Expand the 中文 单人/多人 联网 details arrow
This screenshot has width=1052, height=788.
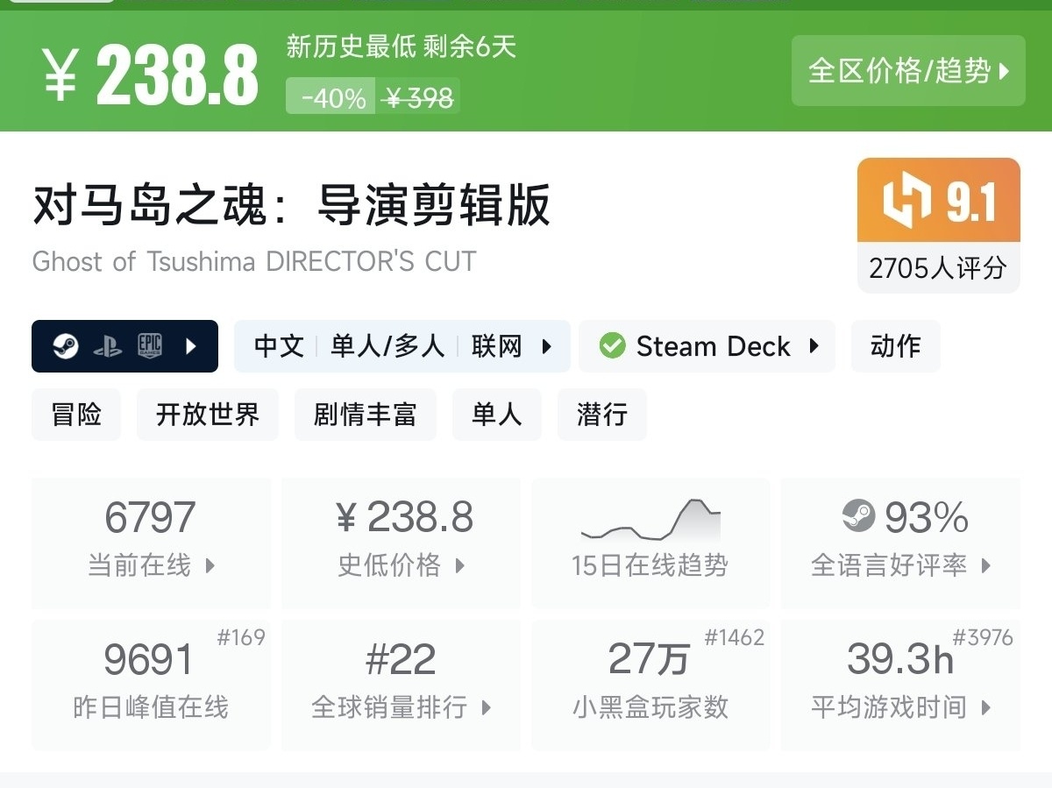547,346
